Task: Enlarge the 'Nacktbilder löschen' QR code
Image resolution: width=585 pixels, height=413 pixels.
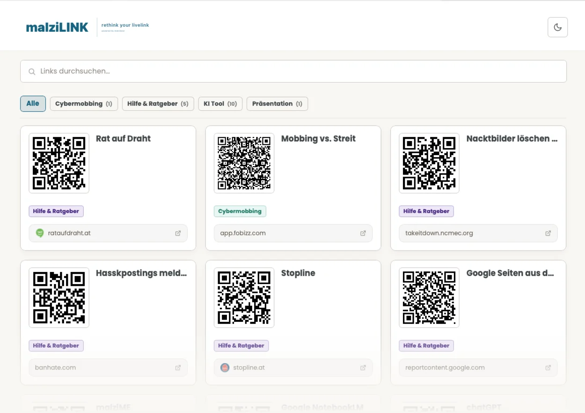Action: (429, 163)
